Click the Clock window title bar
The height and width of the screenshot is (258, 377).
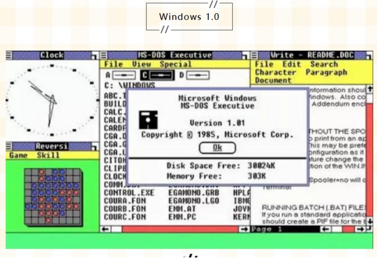[x=52, y=55]
